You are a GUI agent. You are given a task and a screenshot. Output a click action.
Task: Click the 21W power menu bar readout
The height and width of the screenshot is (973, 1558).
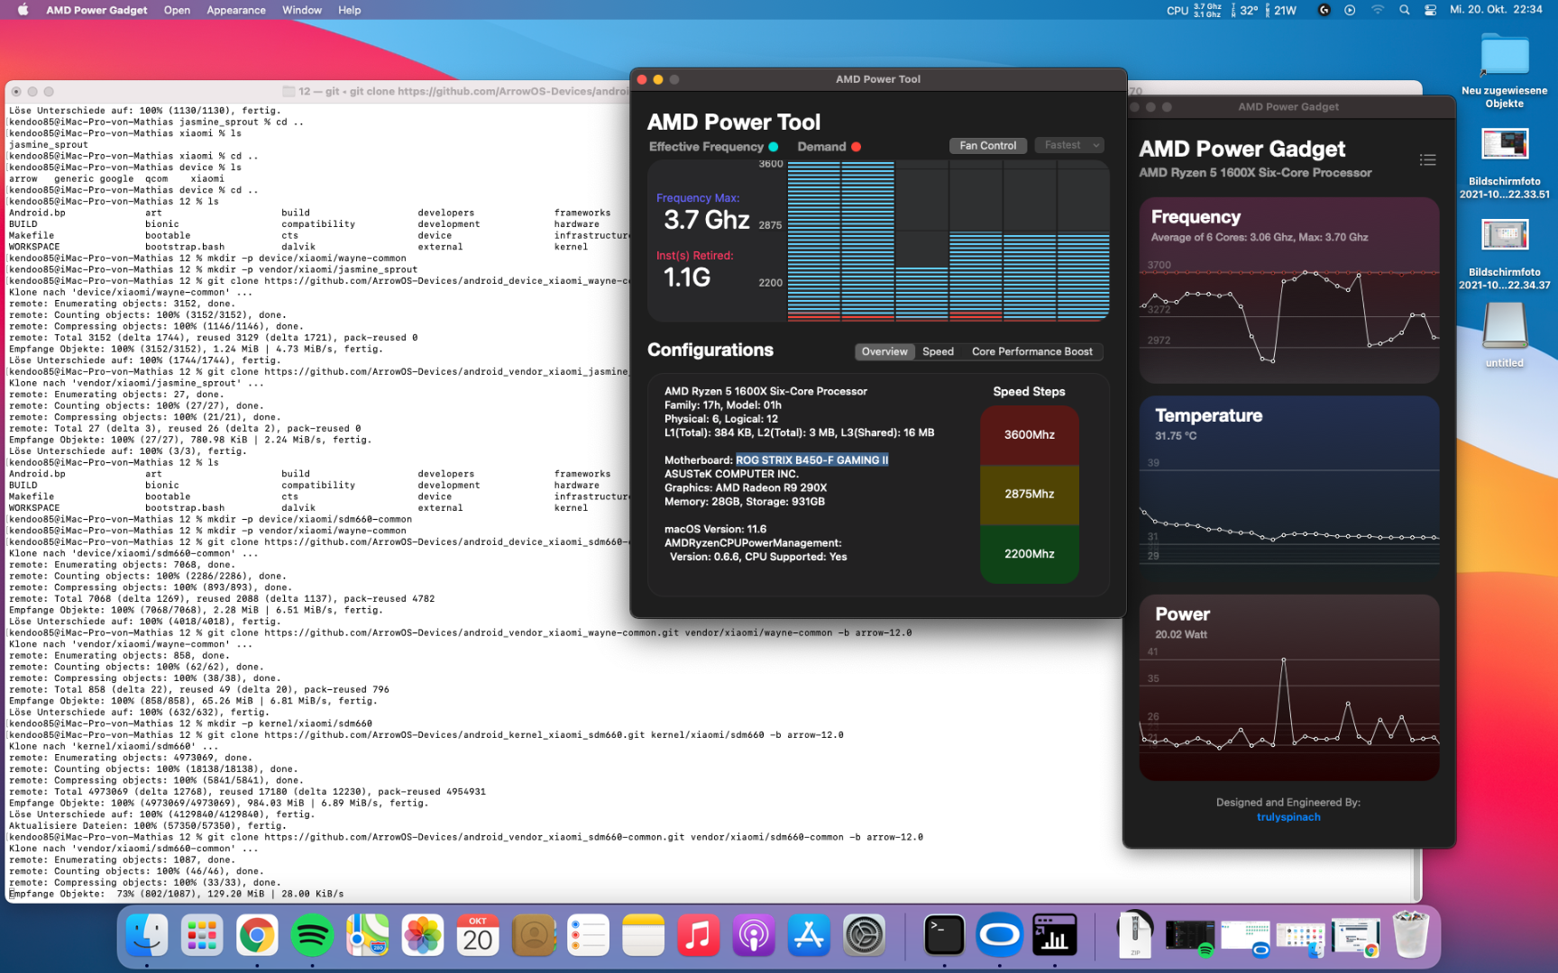[1282, 10]
